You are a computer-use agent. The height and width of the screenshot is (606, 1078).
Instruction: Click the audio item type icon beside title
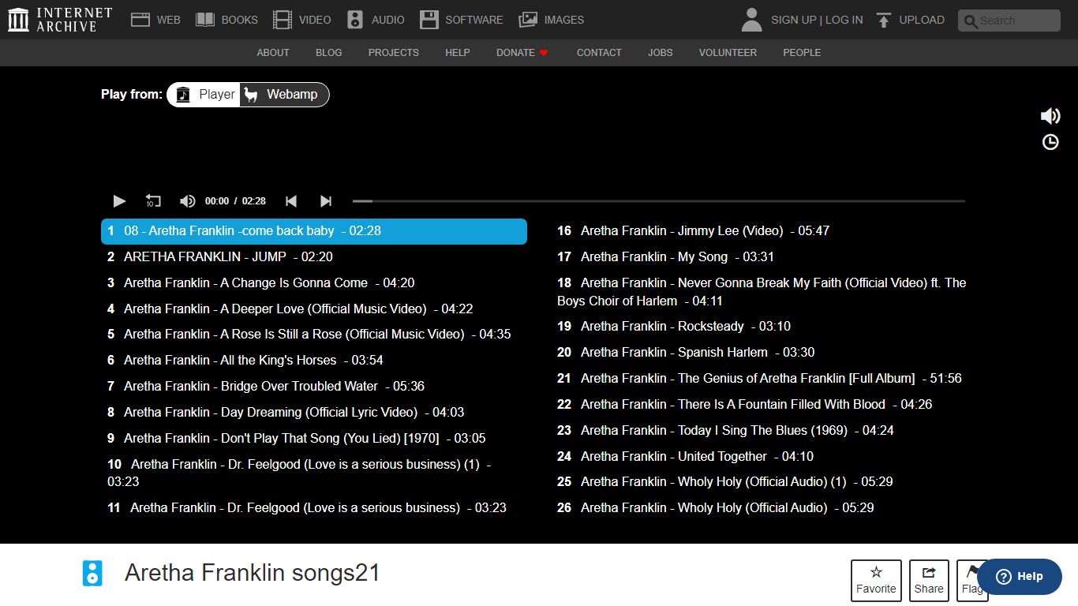(92, 573)
